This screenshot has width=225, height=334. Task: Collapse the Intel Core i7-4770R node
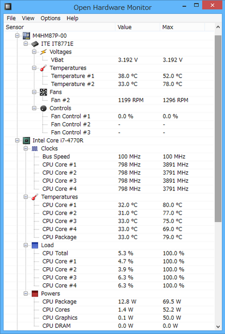(17, 140)
